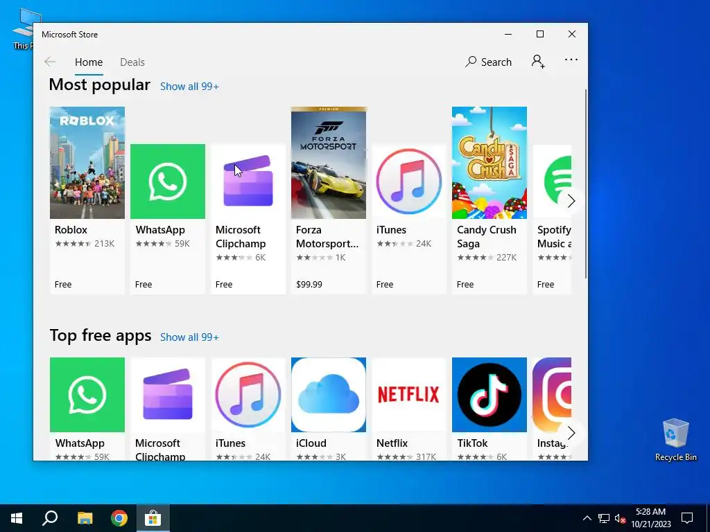
Task: Open WhatsApp icon in Top free apps
Action: pyautogui.click(x=87, y=395)
